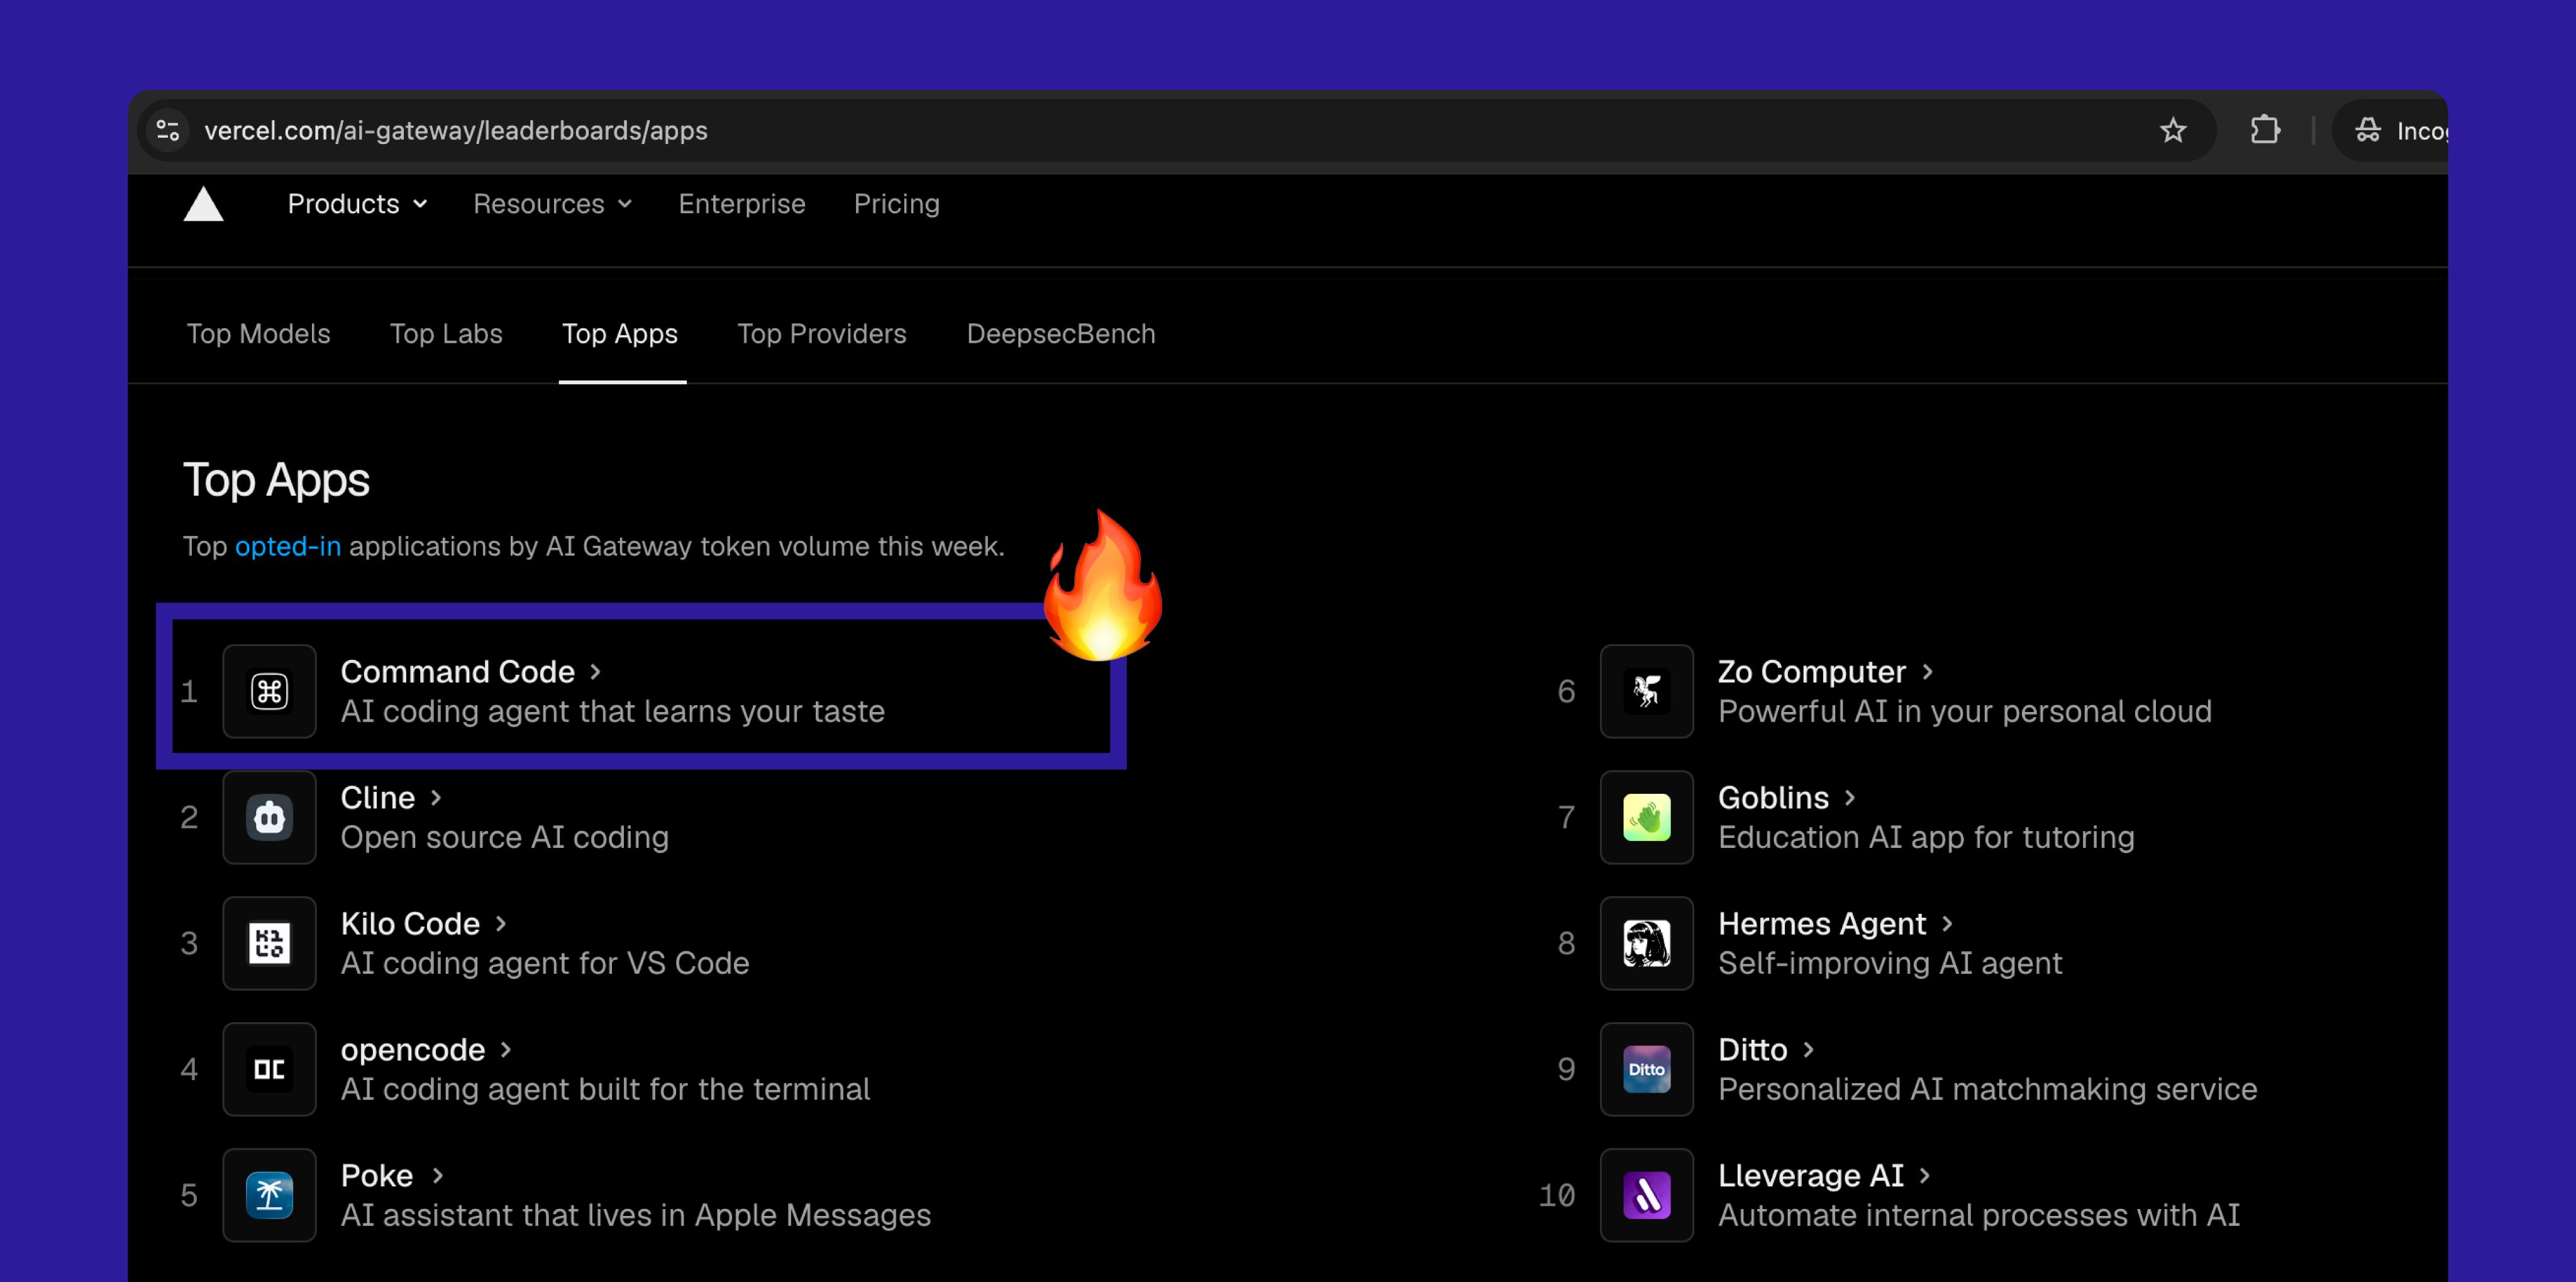Bookmark this page with the star icon
This screenshot has width=2576, height=1282.
[2172, 131]
